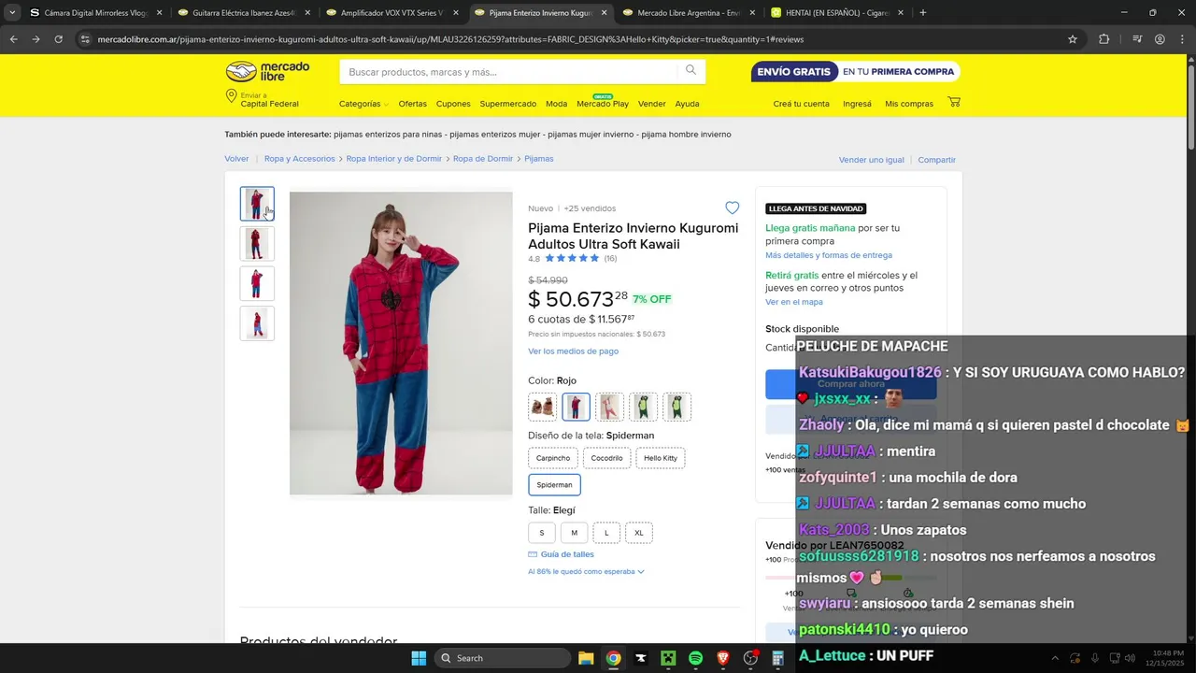Screen dimensions: 1196x673
Task: Open Brave browser from taskbar
Action: tap(722, 658)
